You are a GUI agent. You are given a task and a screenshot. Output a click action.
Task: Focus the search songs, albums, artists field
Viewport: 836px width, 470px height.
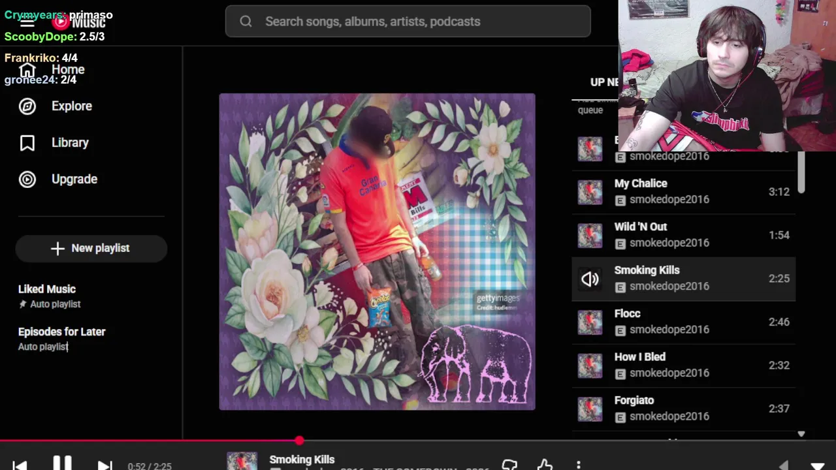pyautogui.click(x=408, y=22)
